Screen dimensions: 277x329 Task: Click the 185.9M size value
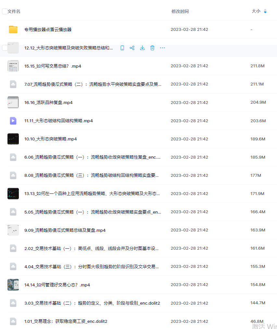click(x=258, y=157)
